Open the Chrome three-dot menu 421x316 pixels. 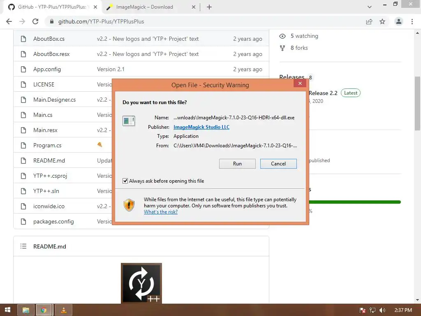point(412,21)
